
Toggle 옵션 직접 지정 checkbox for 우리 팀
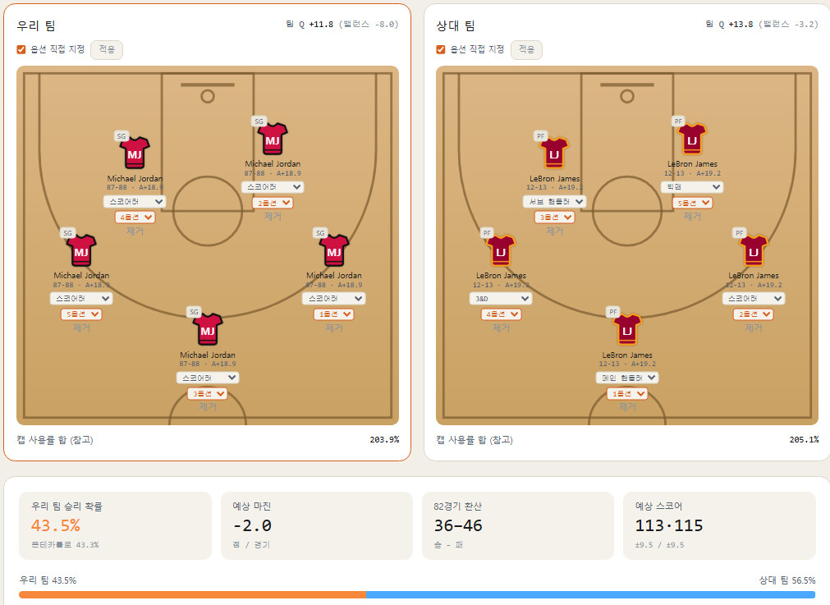coord(21,49)
